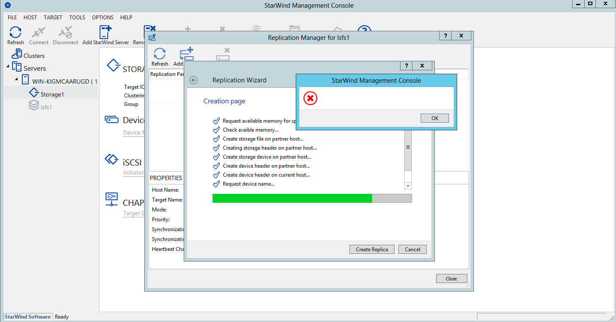Click the 'Target Name:' property label

pos(167,200)
